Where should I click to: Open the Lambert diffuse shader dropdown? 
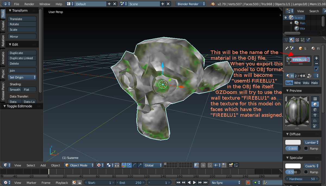pos(311,142)
